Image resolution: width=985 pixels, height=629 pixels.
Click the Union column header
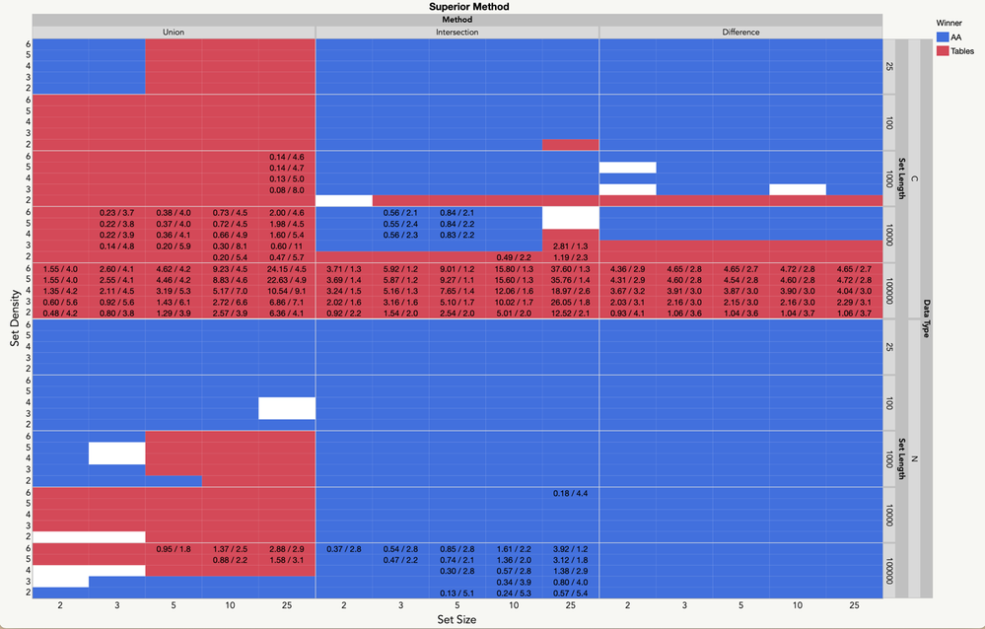[x=174, y=33]
